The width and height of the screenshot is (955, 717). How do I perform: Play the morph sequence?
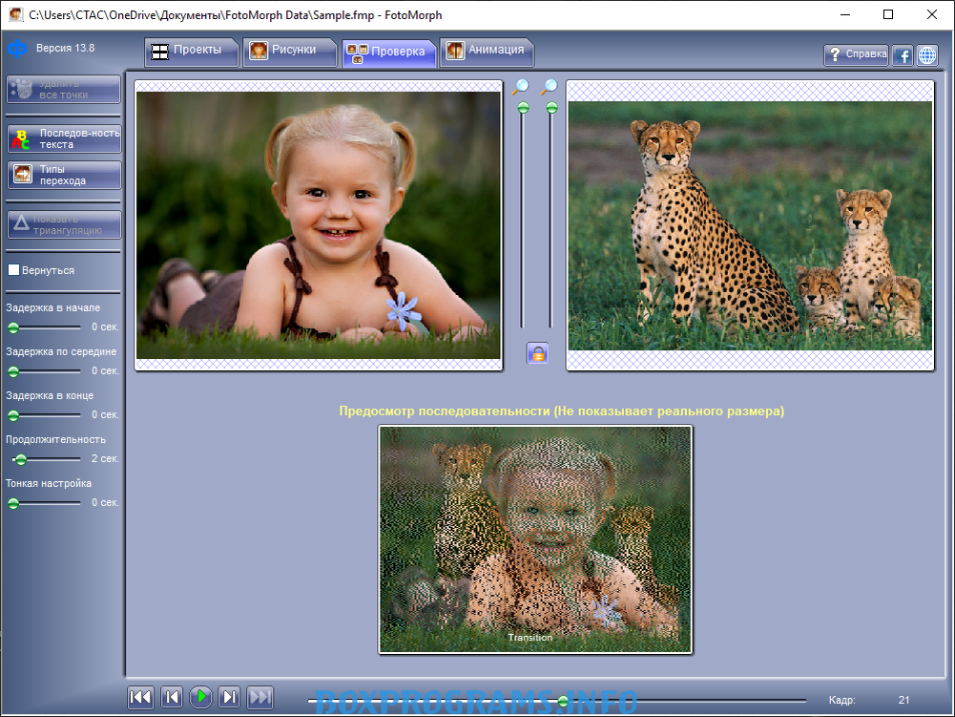click(x=201, y=697)
